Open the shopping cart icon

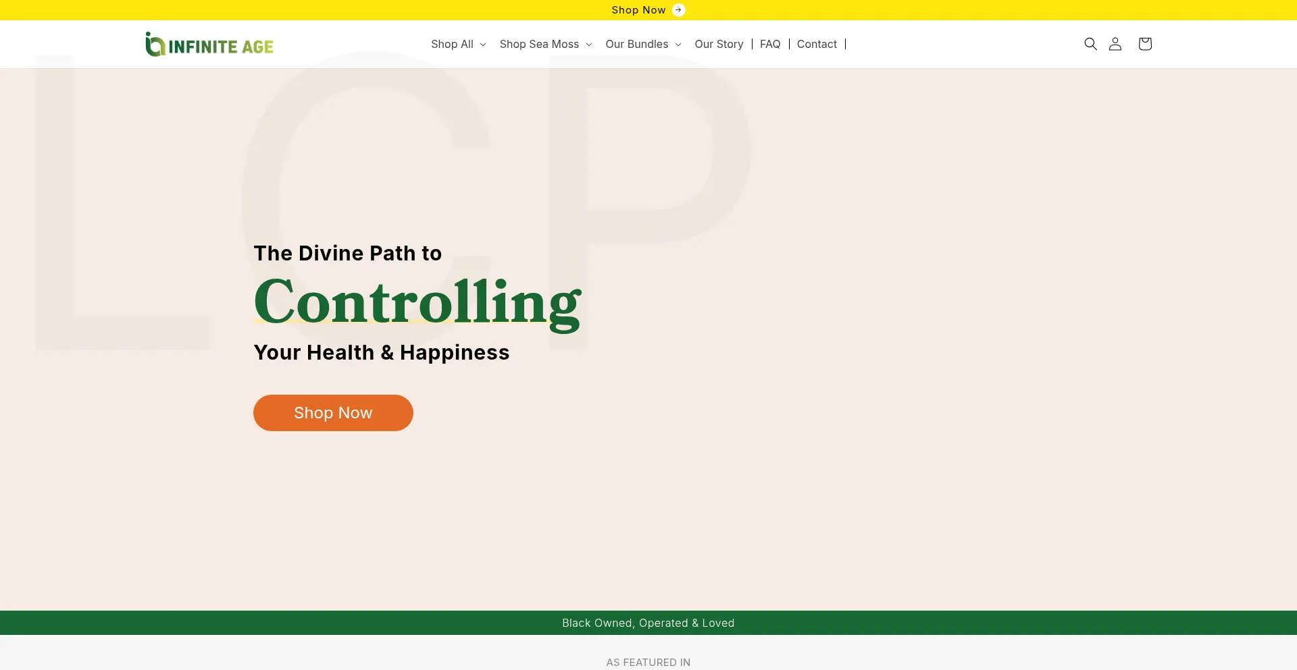click(x=1144, y=44)
